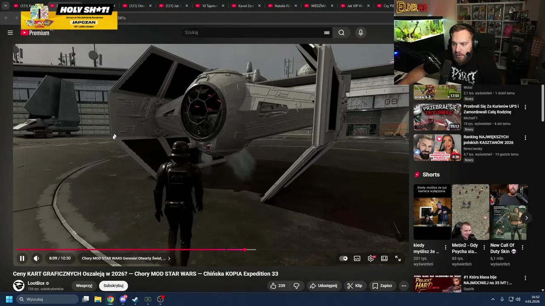Open the 'New Call Of Duty Skin' short thumbnail

point(509,212)
